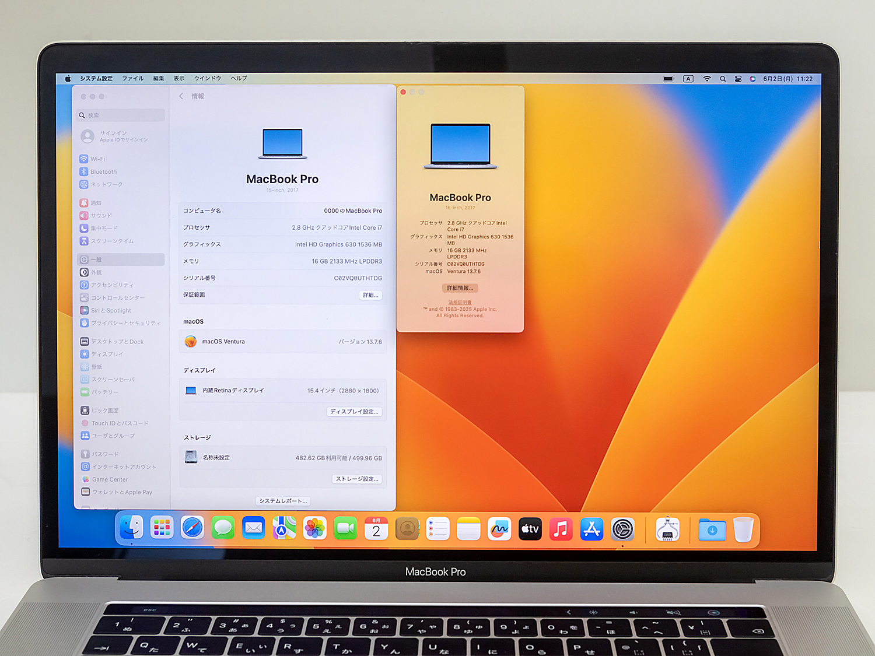Open Mail app in Dock
Viewport: 875px width, 656px height.
point(254,528)
